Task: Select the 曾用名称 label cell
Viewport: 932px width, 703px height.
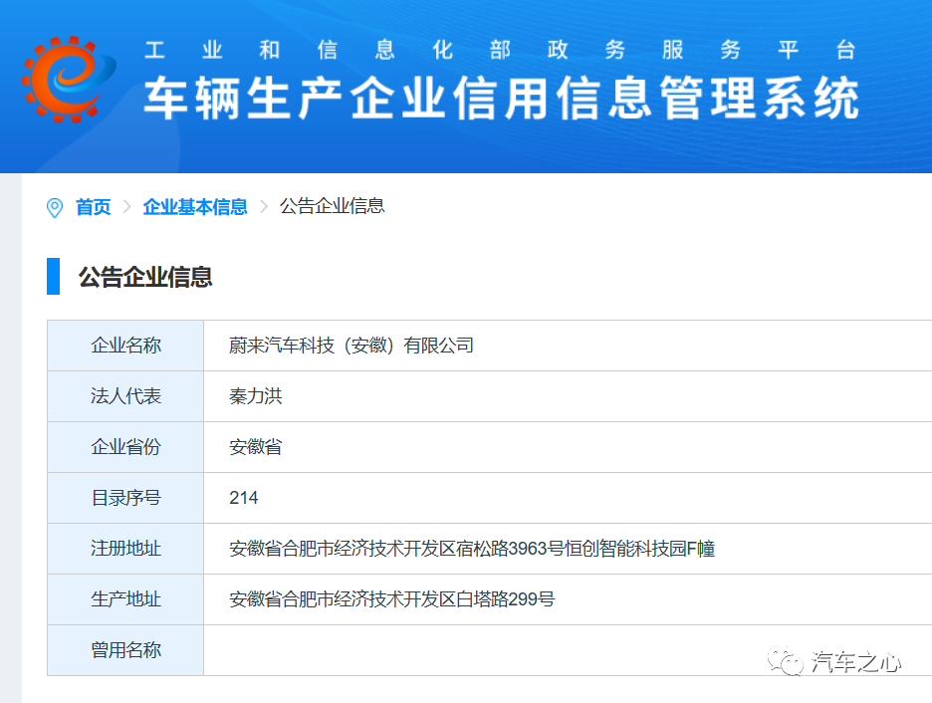Action: pyautogui.click(x=125, y=650)
